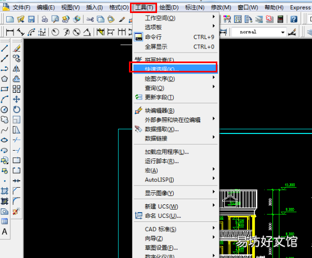Select the Fillet tool

point(17,201)
